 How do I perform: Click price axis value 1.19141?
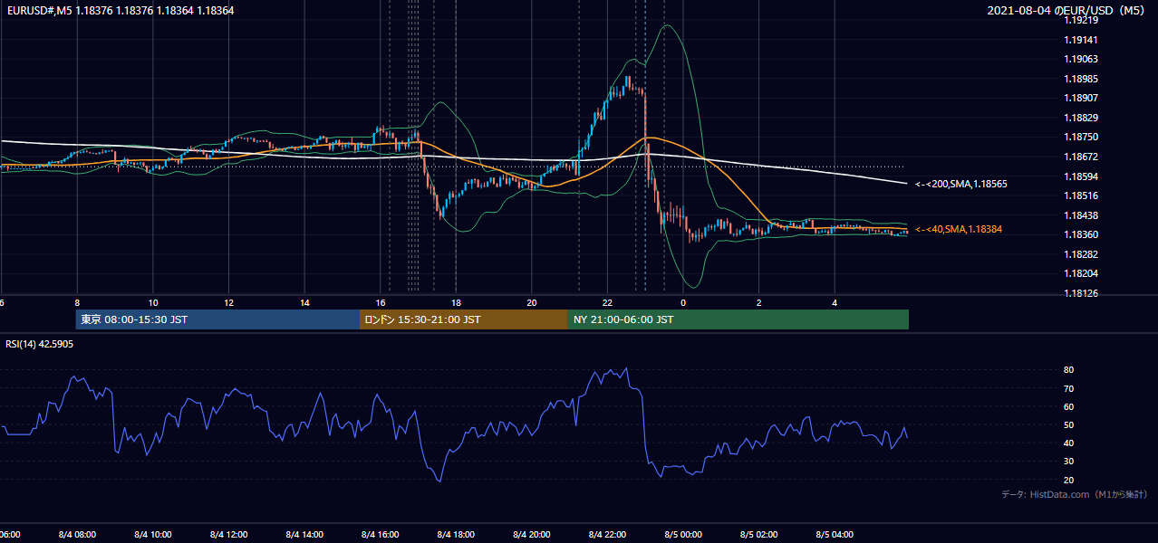[x=1080, y=40]
